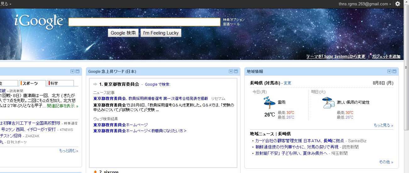The image size is (409, 173).
Task: Open 検索オプション link
Action: pos(234,20)
